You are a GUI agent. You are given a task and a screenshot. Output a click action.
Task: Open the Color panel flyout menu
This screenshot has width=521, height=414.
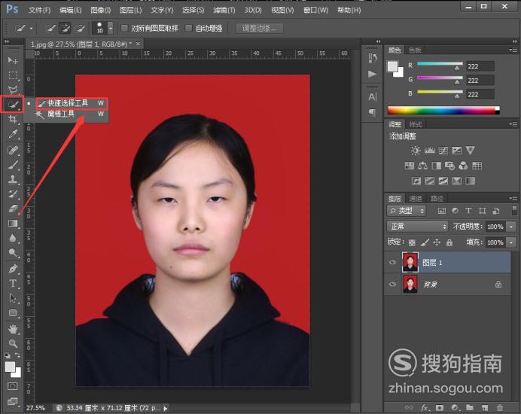point(513,50)
